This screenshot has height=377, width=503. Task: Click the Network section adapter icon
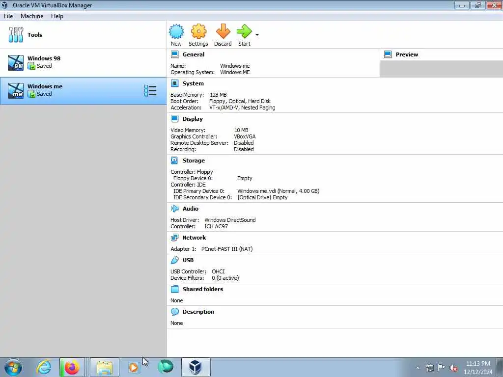(x=174, y=238)
